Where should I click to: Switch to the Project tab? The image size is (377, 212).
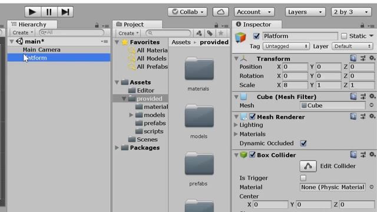[x=137, y=24]
